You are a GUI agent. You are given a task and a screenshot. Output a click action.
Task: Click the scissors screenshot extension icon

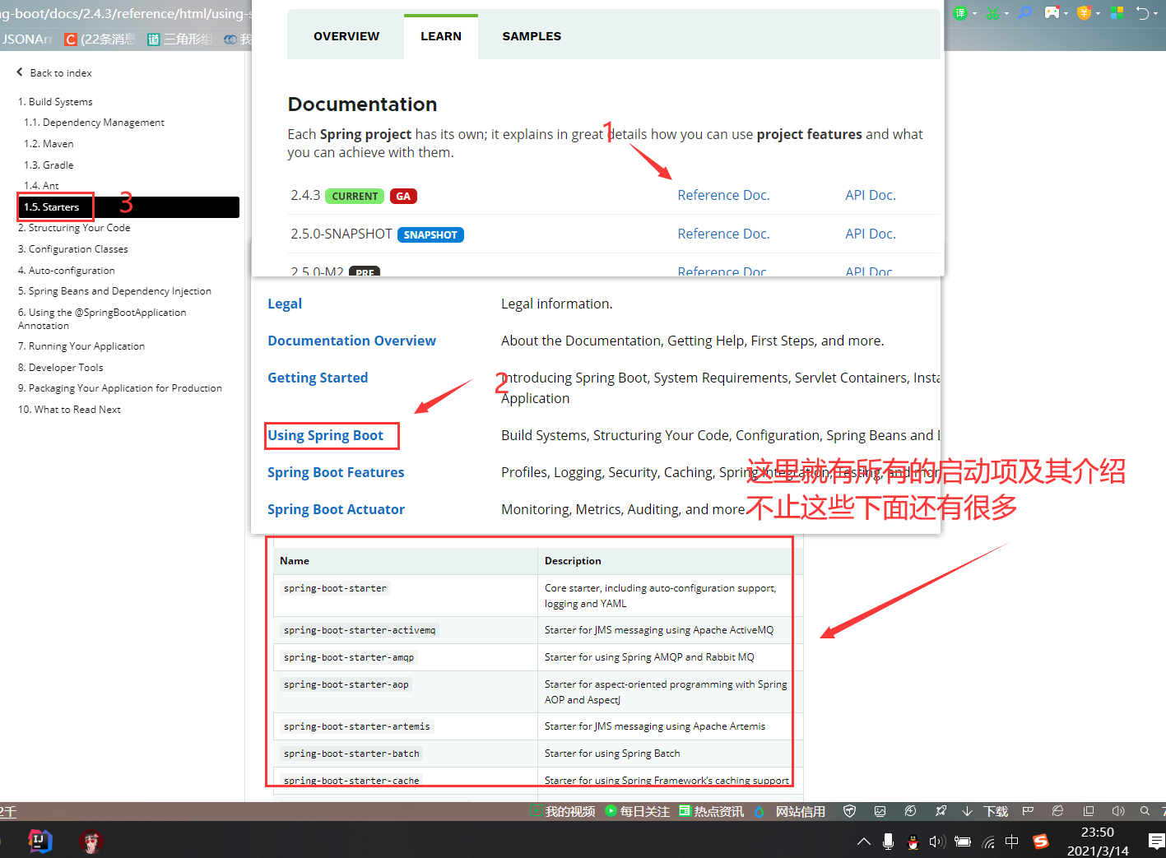pyautogui.click(x=993, y=12)
